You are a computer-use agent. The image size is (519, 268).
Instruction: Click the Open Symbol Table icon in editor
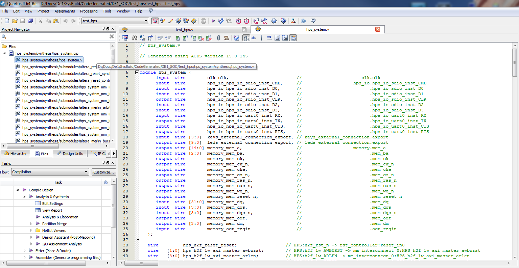point(125,38)
